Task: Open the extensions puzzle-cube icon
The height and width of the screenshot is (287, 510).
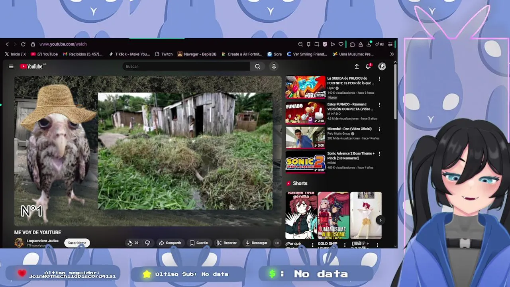Action: (x=353, y=44)
